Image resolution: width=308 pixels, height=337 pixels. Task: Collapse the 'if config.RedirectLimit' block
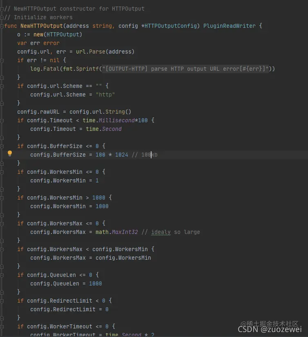tap(2, 301)
